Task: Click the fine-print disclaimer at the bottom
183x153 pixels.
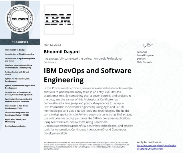Action: coord(86,146)
